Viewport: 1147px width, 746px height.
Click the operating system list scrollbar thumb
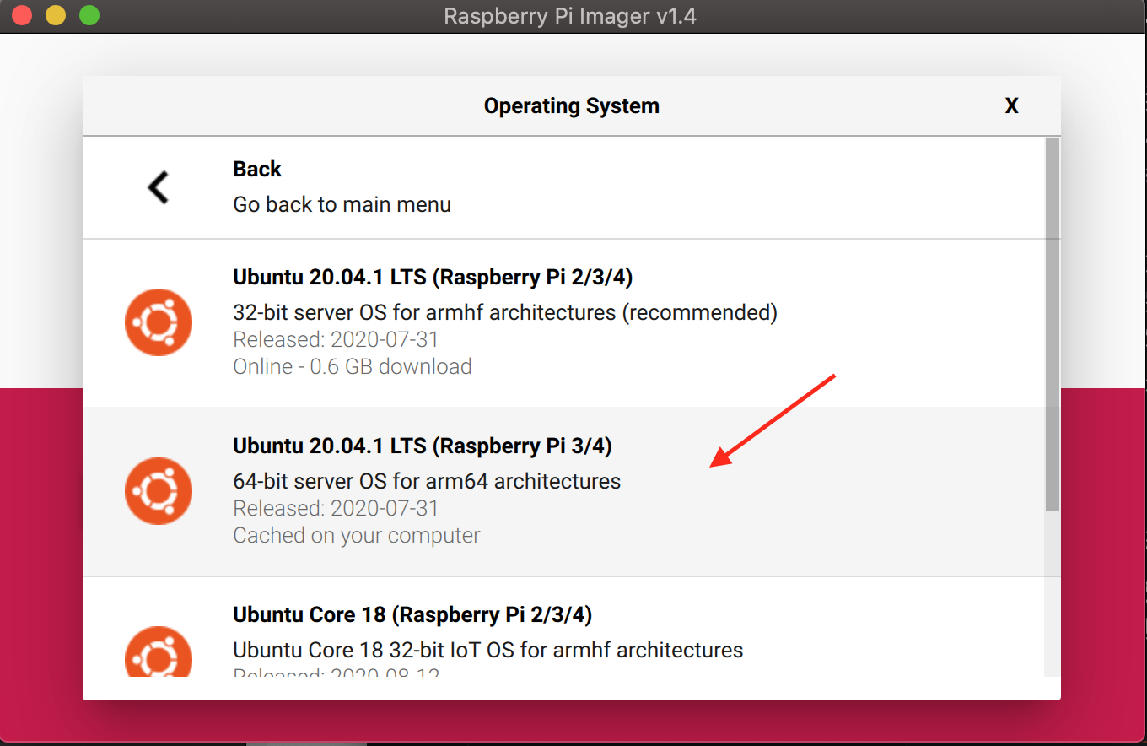pyautogui.click(x=1052, y=325)
